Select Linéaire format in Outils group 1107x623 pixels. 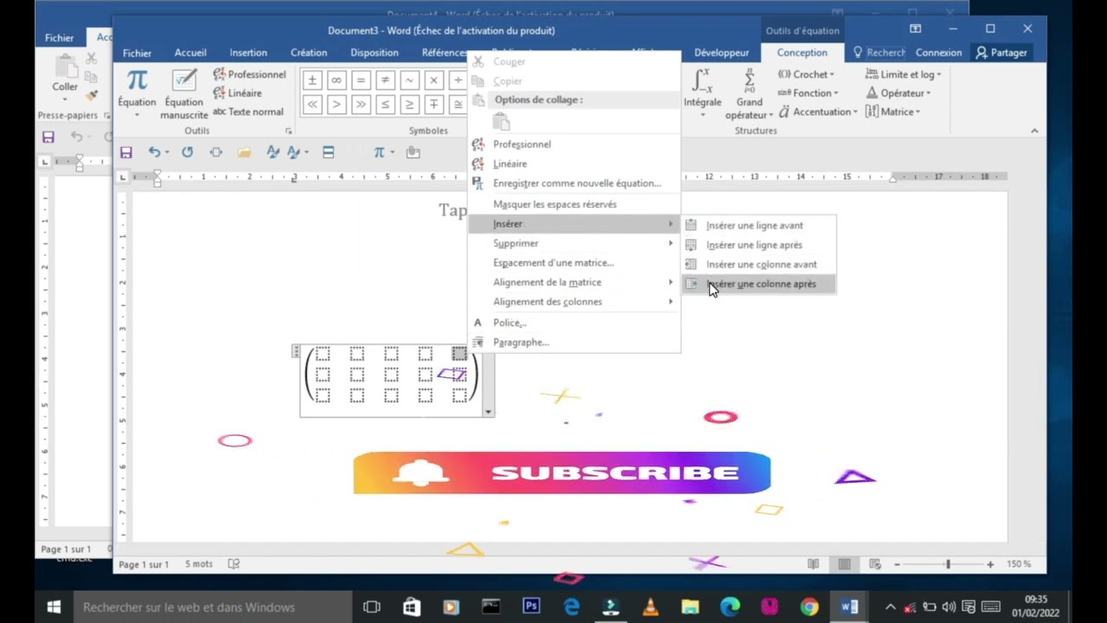click(238, 93)
